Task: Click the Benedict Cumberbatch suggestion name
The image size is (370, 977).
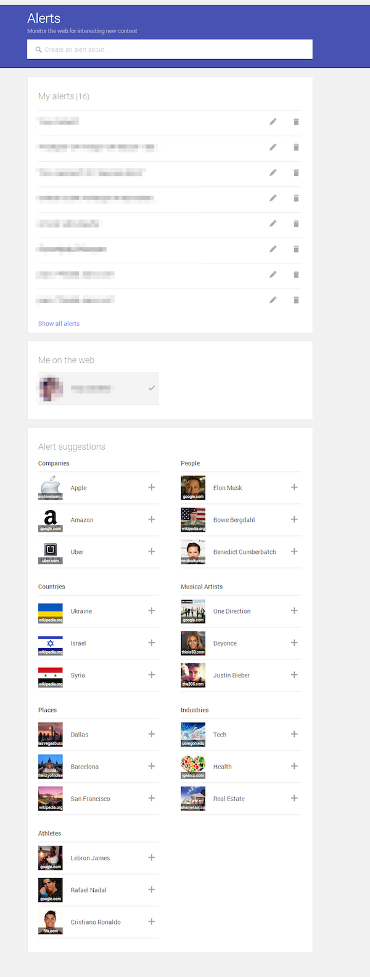Action: [x=244, y=552]
